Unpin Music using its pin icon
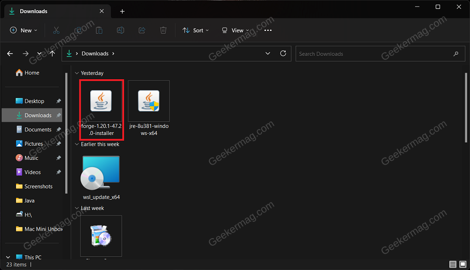The height and width of the screenshot is (270, 470). [x=59, y=158]
